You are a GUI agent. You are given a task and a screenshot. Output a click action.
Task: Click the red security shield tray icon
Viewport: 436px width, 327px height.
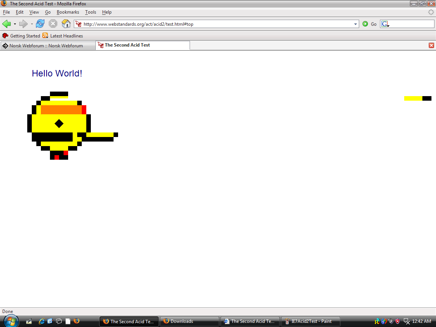(398, 321)
